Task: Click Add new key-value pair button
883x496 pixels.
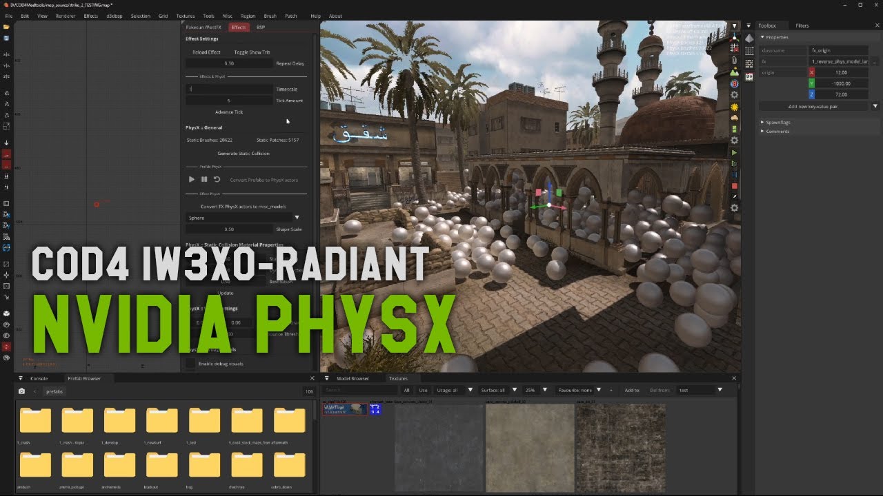Action: [x=813, y=106]
